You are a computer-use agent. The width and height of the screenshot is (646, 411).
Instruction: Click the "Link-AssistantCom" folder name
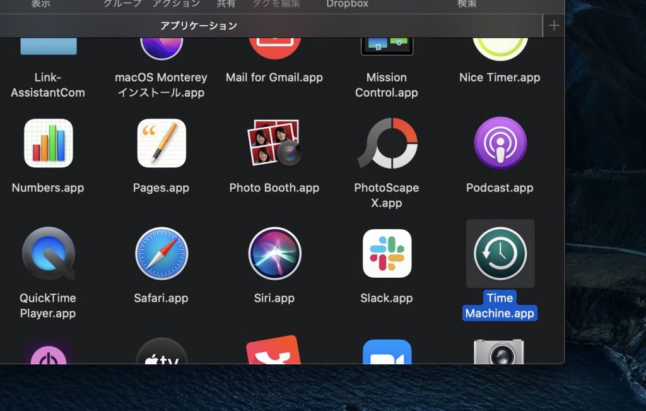pyautogui.click(x=48, y=85)
